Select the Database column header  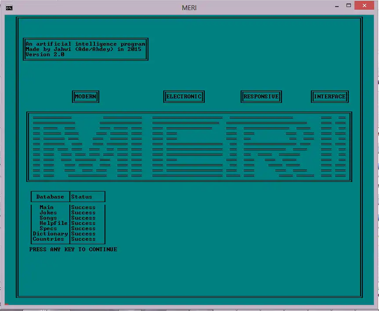tap(49, 197)
